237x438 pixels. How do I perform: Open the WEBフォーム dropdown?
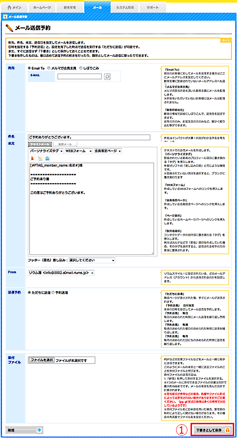(79, 151)
